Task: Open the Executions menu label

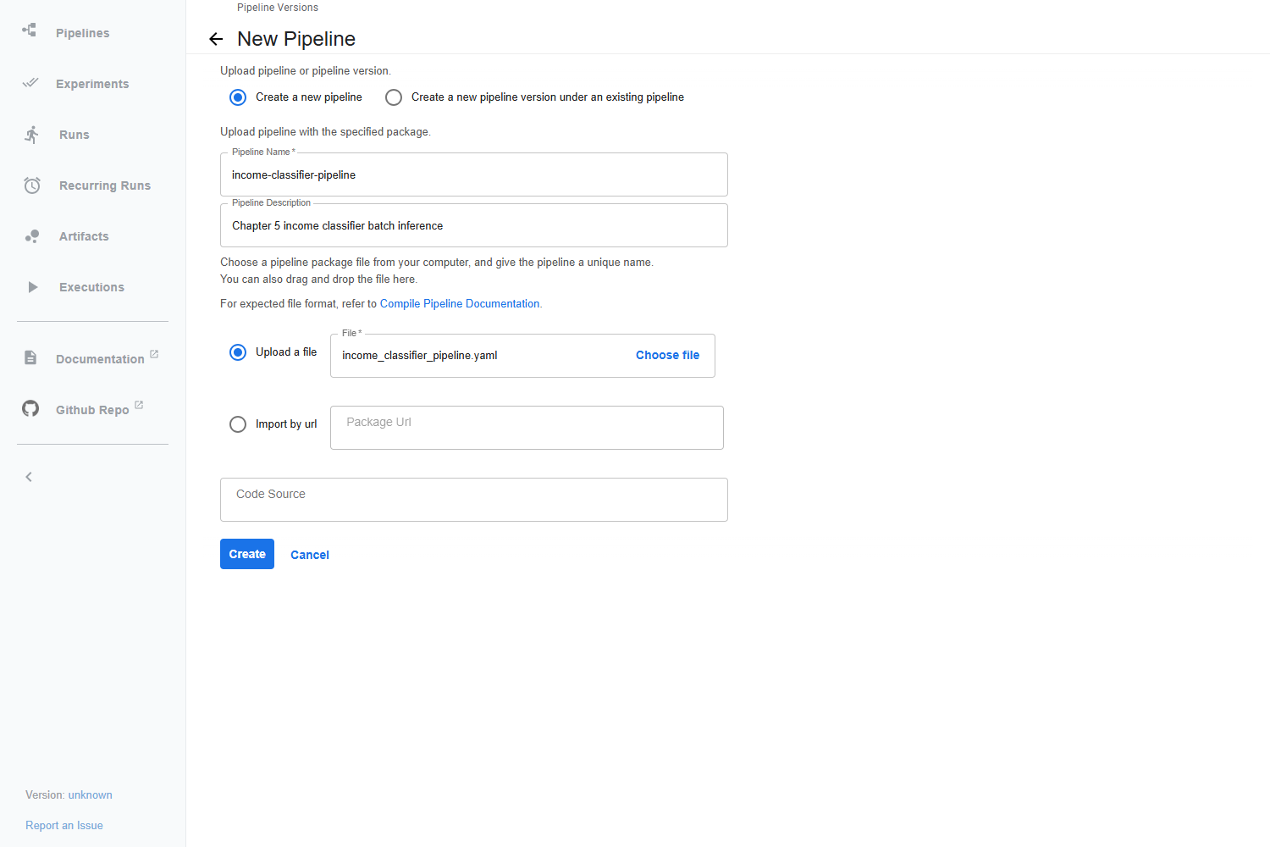Action: point(91,287)
